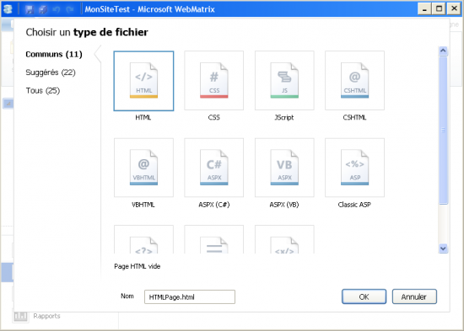Select the partially visible text file icon
Viewport: 464px width, 331px height.
(214, 239)
